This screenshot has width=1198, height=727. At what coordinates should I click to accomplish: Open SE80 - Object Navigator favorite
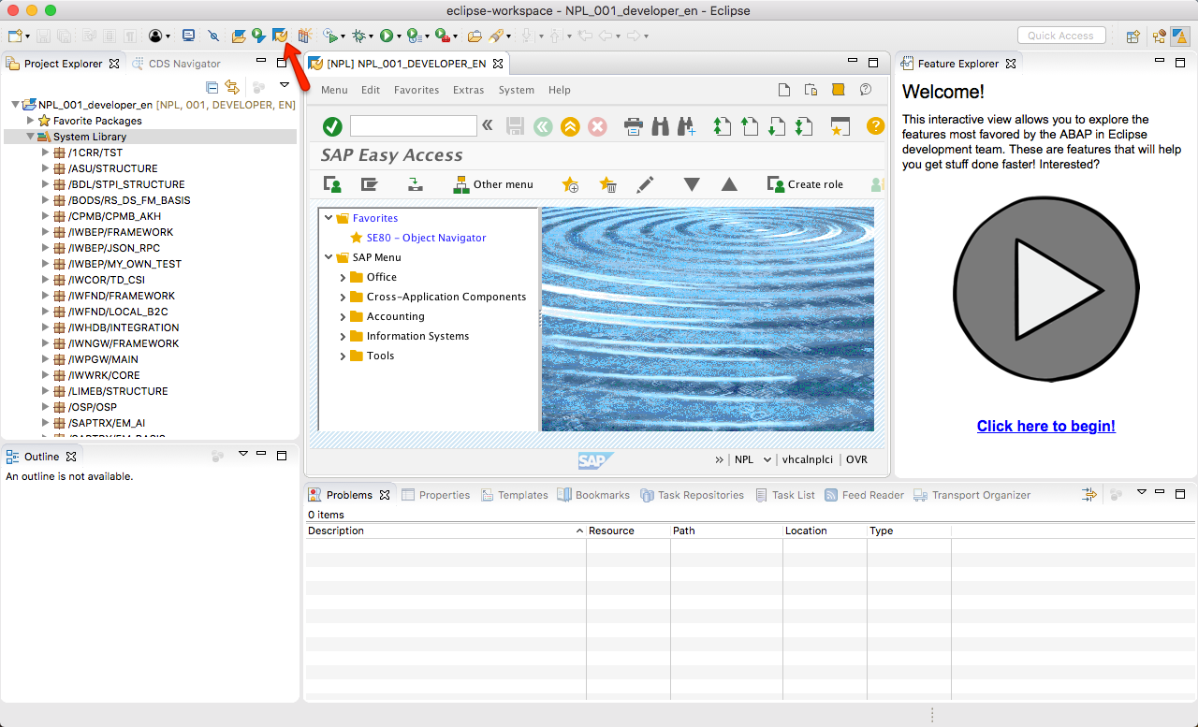point(426,238)
